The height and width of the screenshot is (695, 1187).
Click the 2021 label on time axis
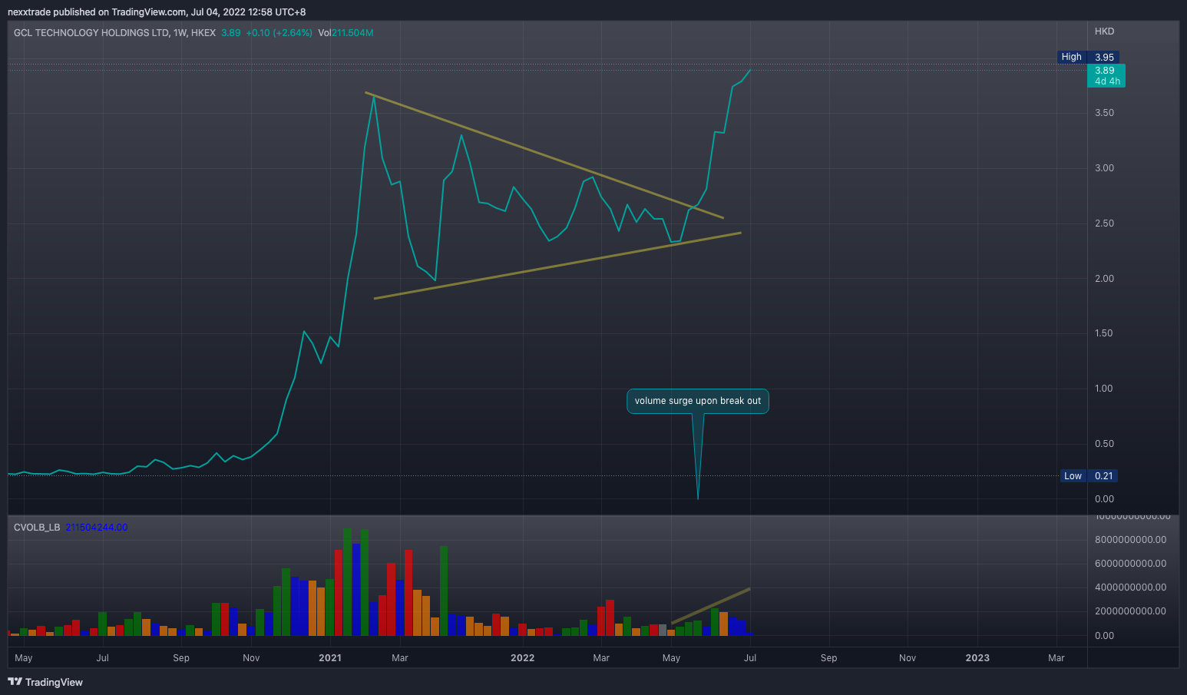[x=330, y=658]
